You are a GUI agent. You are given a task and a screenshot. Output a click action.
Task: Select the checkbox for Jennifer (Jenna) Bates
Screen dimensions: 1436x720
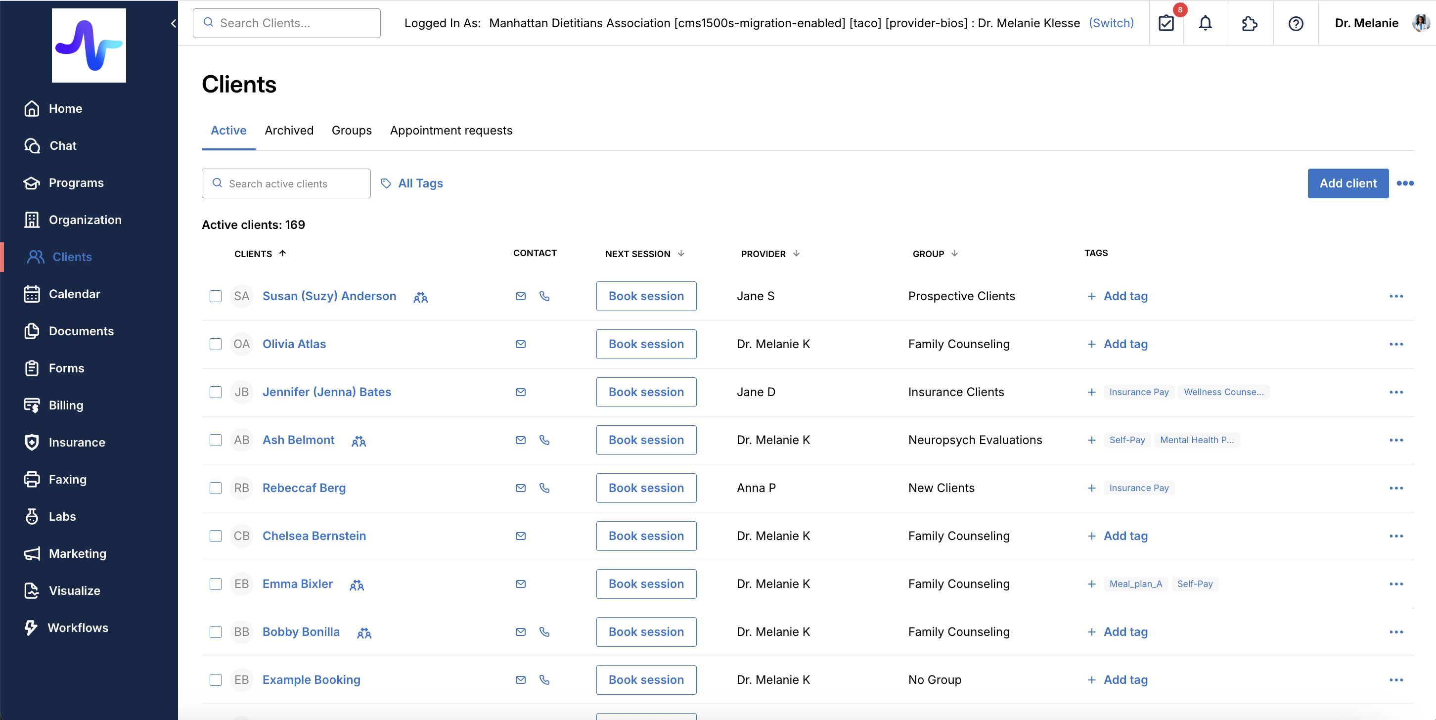(215, 392)
